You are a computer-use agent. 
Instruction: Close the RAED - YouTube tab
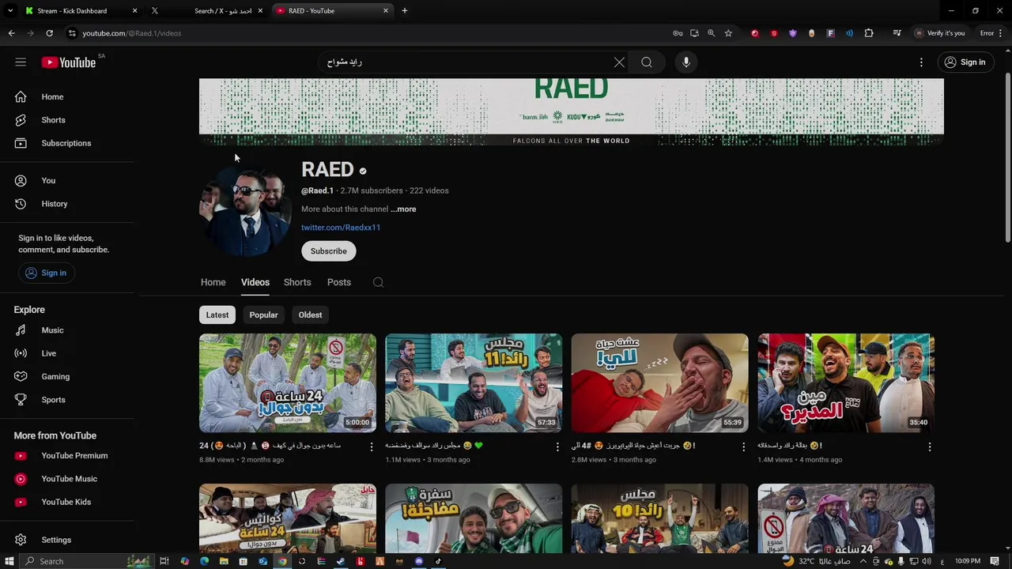pos(386,10)
